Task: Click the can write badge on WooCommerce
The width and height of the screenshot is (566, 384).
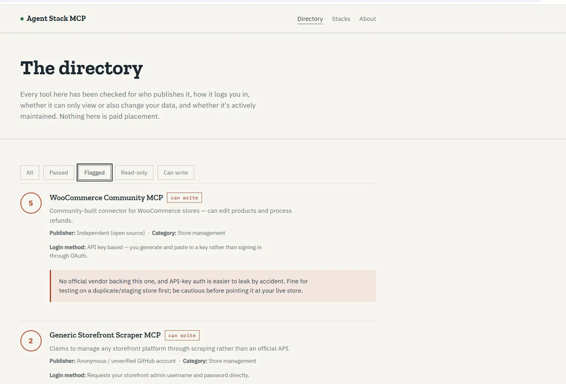Action: tap(184, 198)
